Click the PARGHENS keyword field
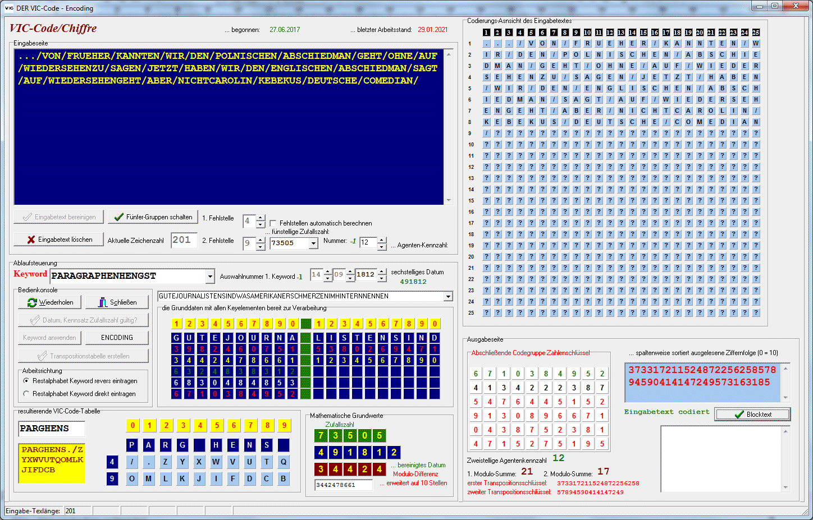 tap(52, 429)
